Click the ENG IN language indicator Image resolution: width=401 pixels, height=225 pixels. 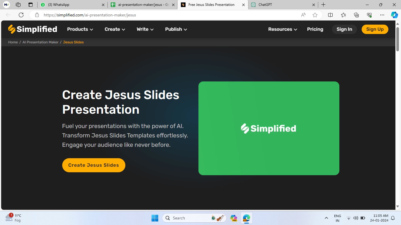pos(338,218)
